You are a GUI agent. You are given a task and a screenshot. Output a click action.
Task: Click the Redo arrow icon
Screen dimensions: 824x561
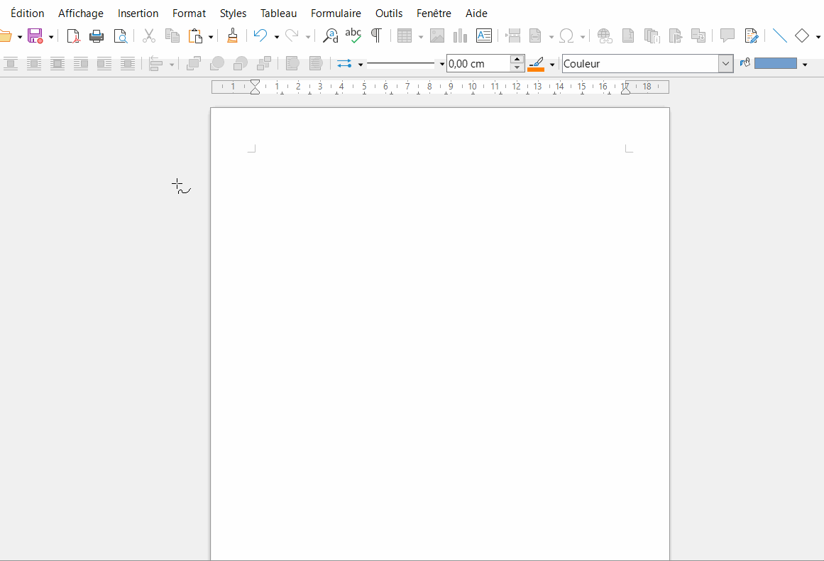(x=292, y=36)
